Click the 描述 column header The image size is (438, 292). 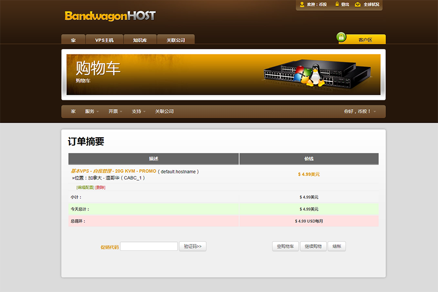154,159
